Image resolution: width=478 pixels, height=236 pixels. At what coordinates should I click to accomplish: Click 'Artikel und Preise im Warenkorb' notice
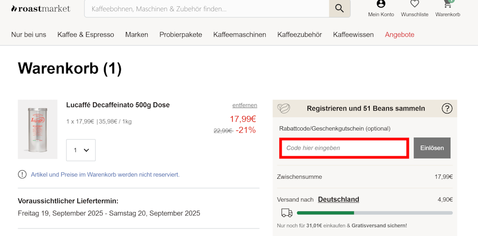click(x=105, y=175)
